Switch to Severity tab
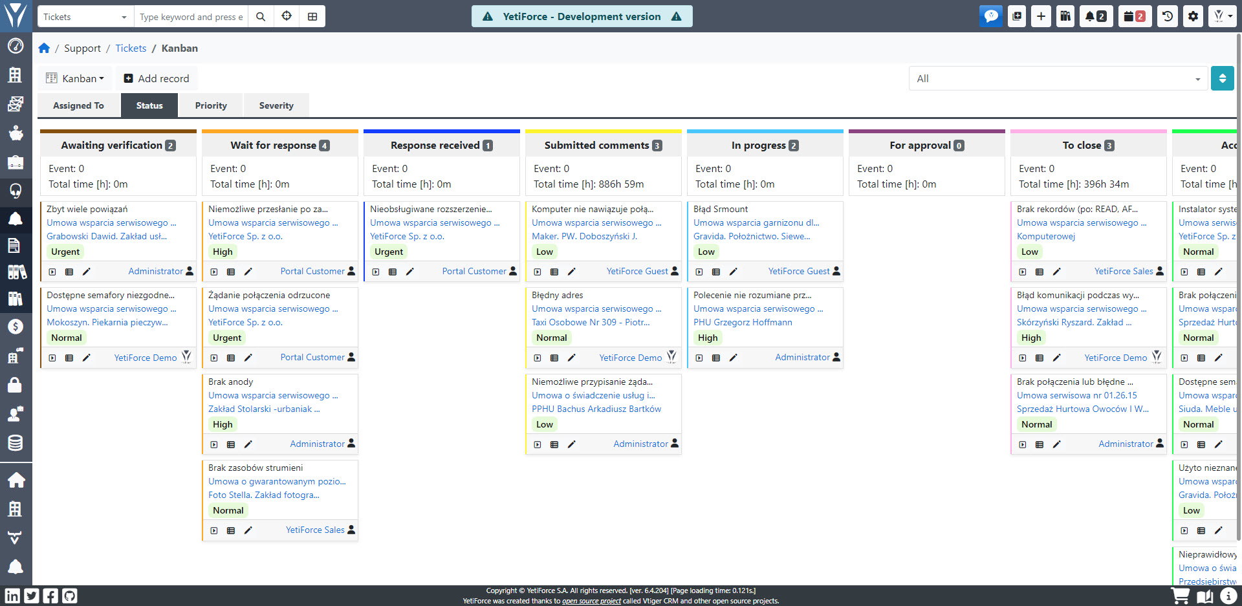 pyautogui.click(x=276, y=105)
